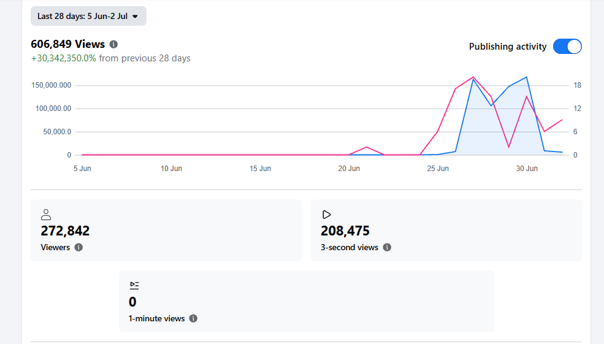Click the dropdown arrow after 5 Jun-2 Jul
This screenshot has width=604, height=344.
click(x=135, y=17)
